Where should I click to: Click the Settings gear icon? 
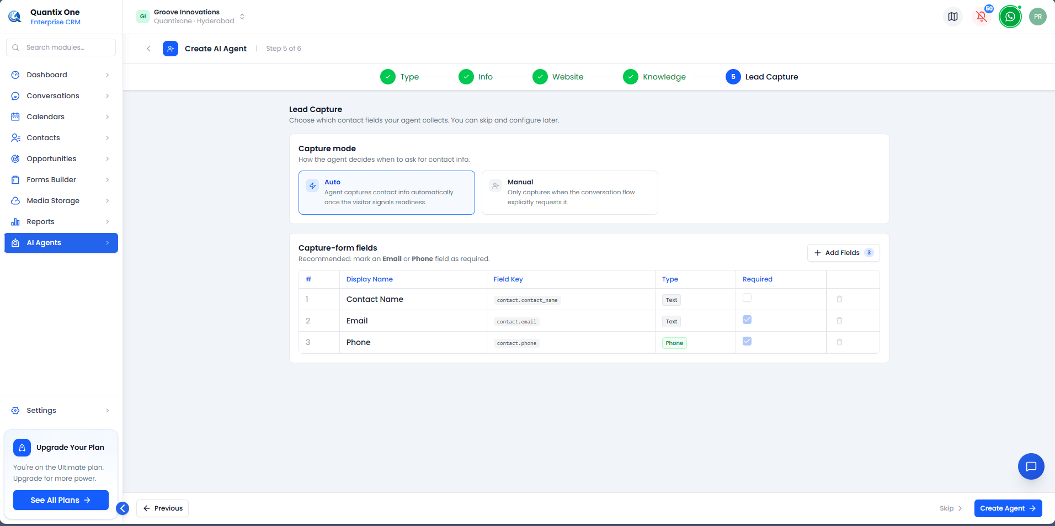15,411
